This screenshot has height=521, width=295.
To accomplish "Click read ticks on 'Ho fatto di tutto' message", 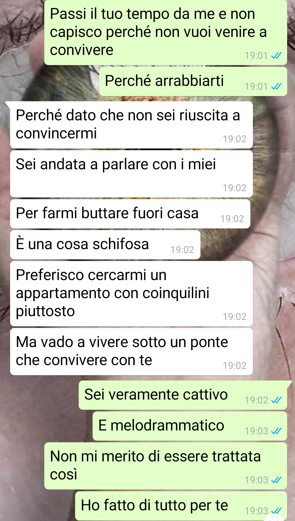I will 276,511.
